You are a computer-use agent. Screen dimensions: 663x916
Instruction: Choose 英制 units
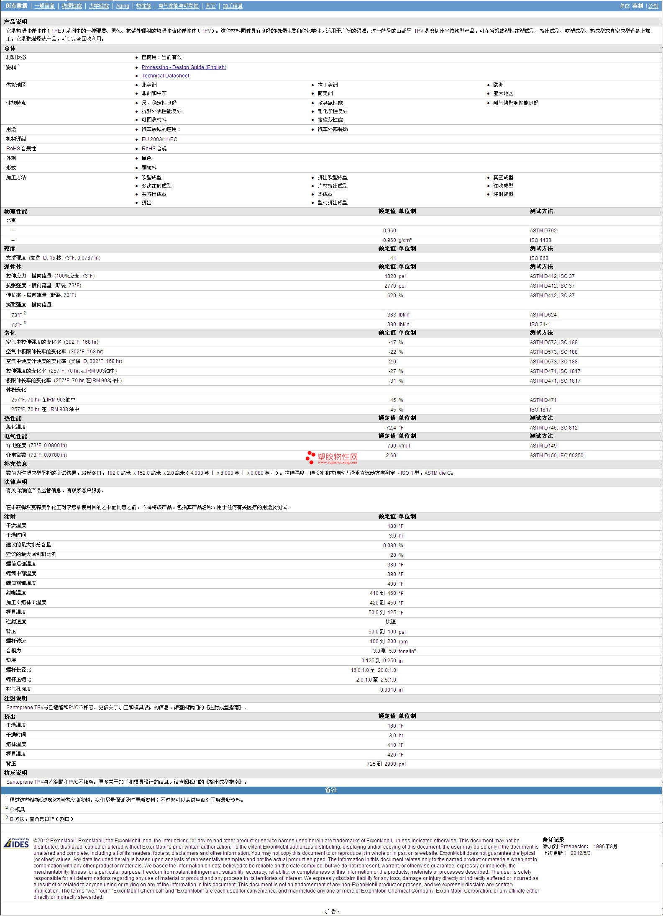pos(637,6)
